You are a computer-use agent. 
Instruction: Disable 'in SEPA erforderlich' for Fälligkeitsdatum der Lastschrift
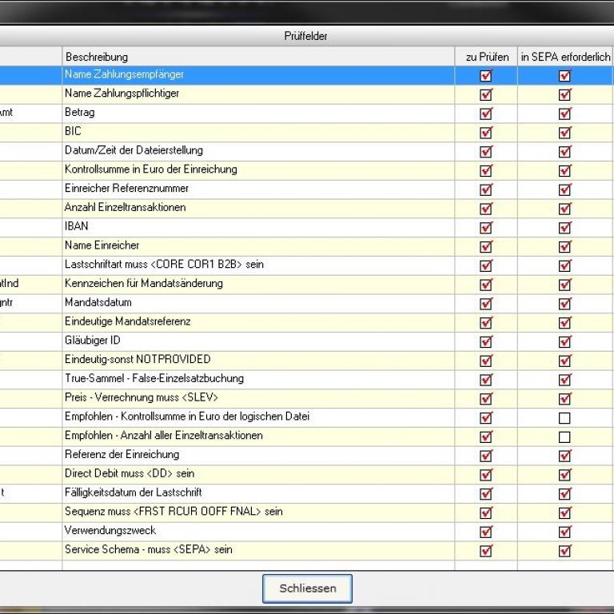[564, 494]
